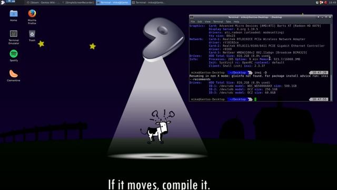Switch to the second Terminal taskbar window
Image resolution: width=337 pixels, height=190 pixels.
click(x=148, y=3)
